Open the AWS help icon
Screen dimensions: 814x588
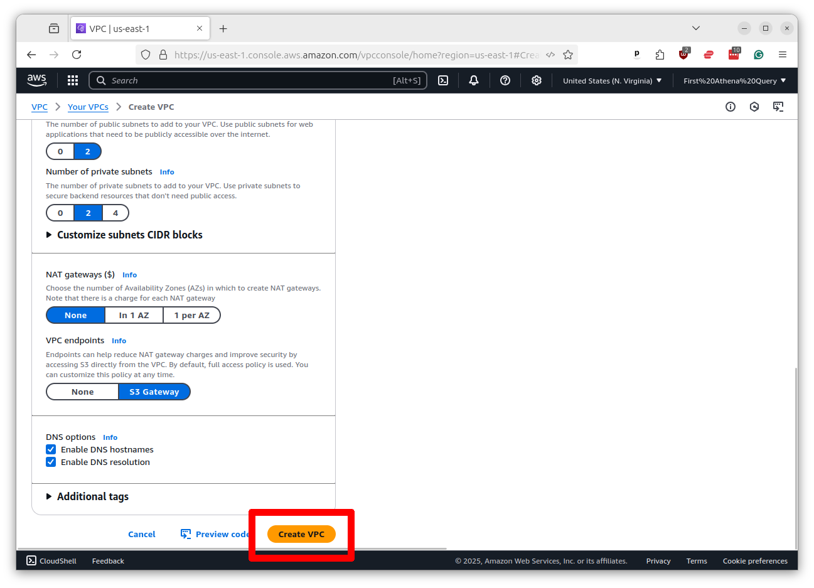click(505, 80)
